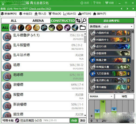
Task: Click card 叫嚣的中士
Action: click(x=110, y=40)
